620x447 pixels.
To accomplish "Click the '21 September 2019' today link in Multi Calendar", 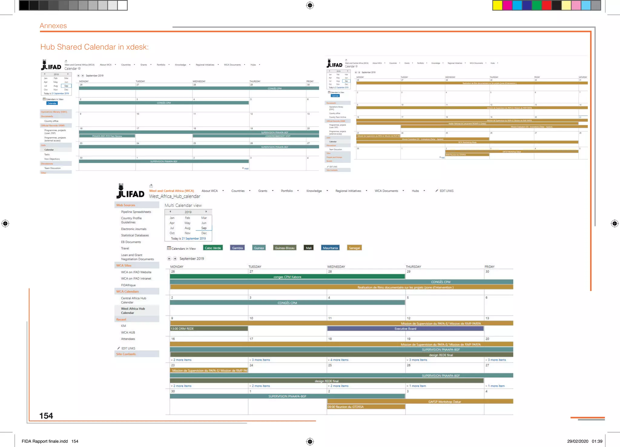I will (193, 238).
